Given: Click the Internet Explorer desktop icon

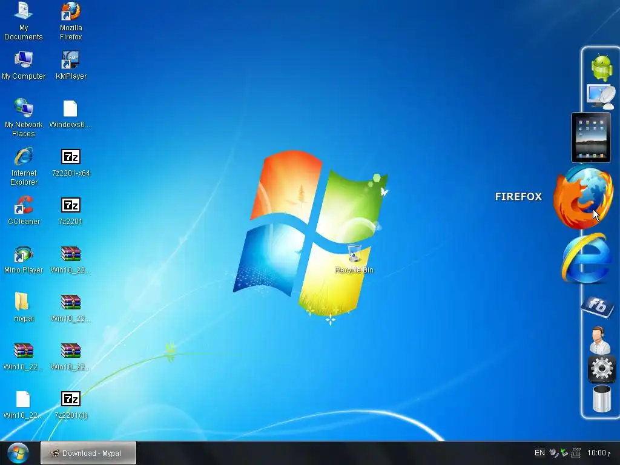Looking at the screenshot, I should point(24,166).
